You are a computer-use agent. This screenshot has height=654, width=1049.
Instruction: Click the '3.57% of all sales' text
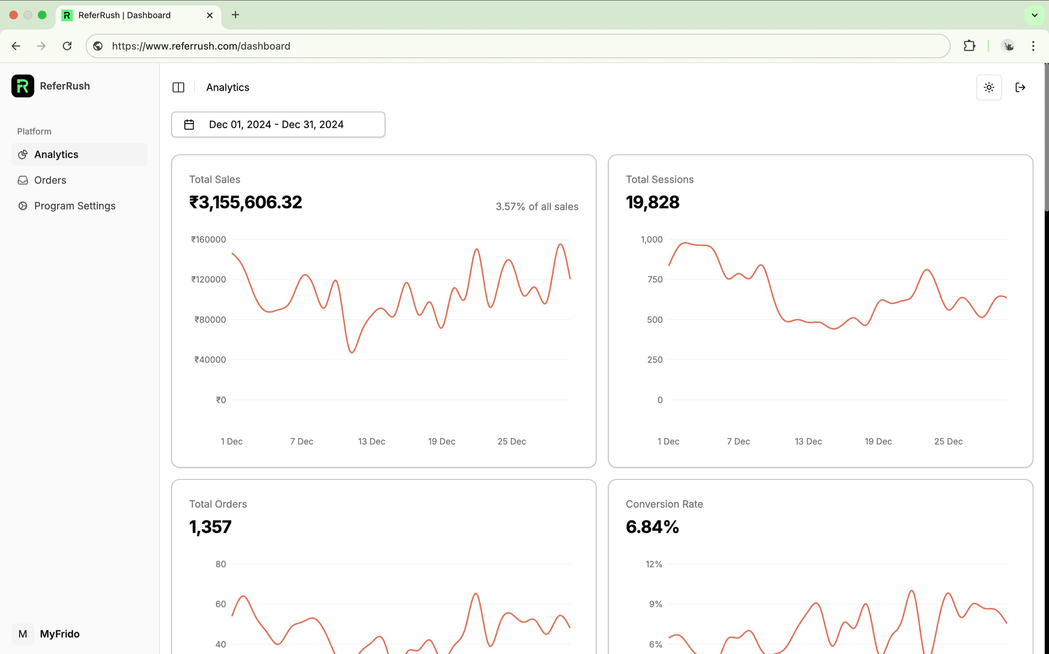(537, 206)
